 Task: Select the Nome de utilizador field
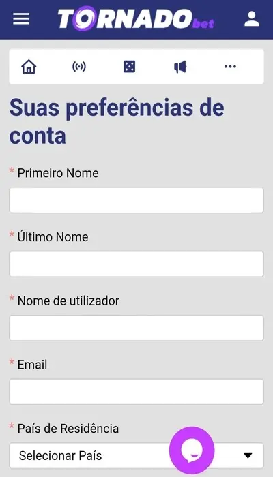(x=136, y=328)
